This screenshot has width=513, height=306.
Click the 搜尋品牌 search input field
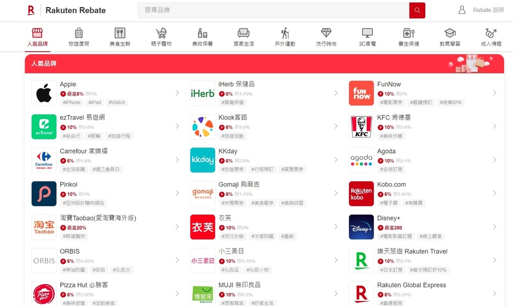(x=274, y=10)
